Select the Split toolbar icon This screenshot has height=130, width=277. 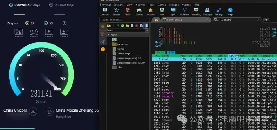[173, 12]
